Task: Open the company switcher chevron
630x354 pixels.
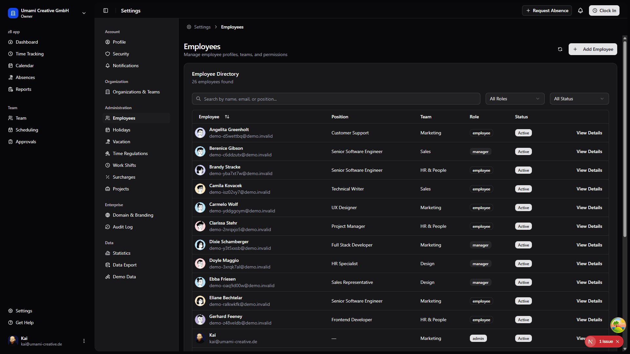Action: pos(84,13)
